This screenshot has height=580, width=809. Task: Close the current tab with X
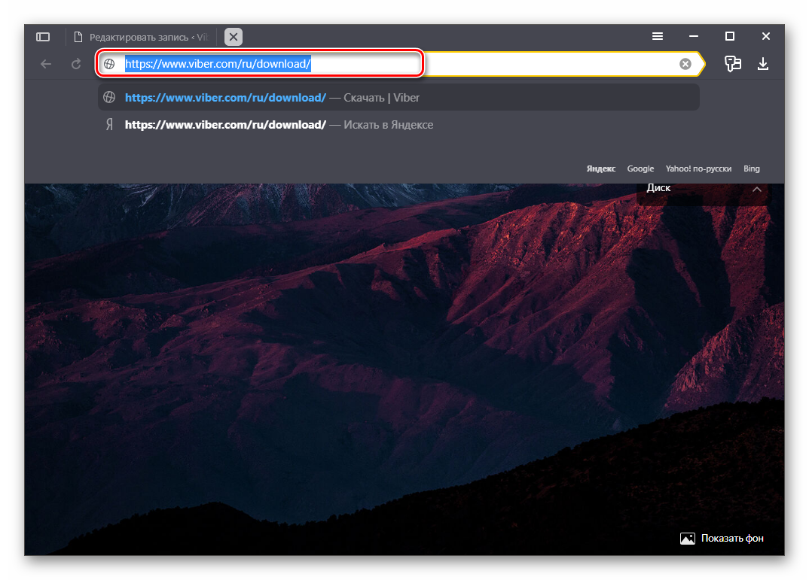pos(234,37)
